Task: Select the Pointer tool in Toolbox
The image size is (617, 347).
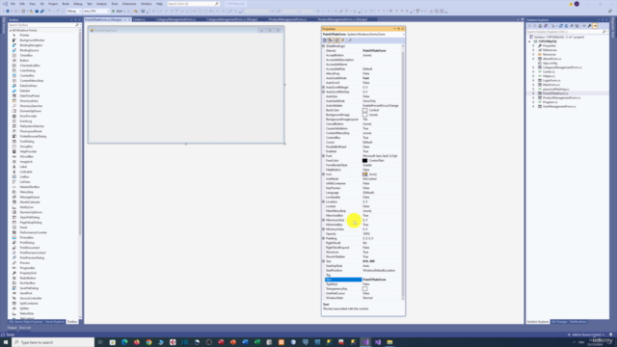Action: click(x=24, y=35)
